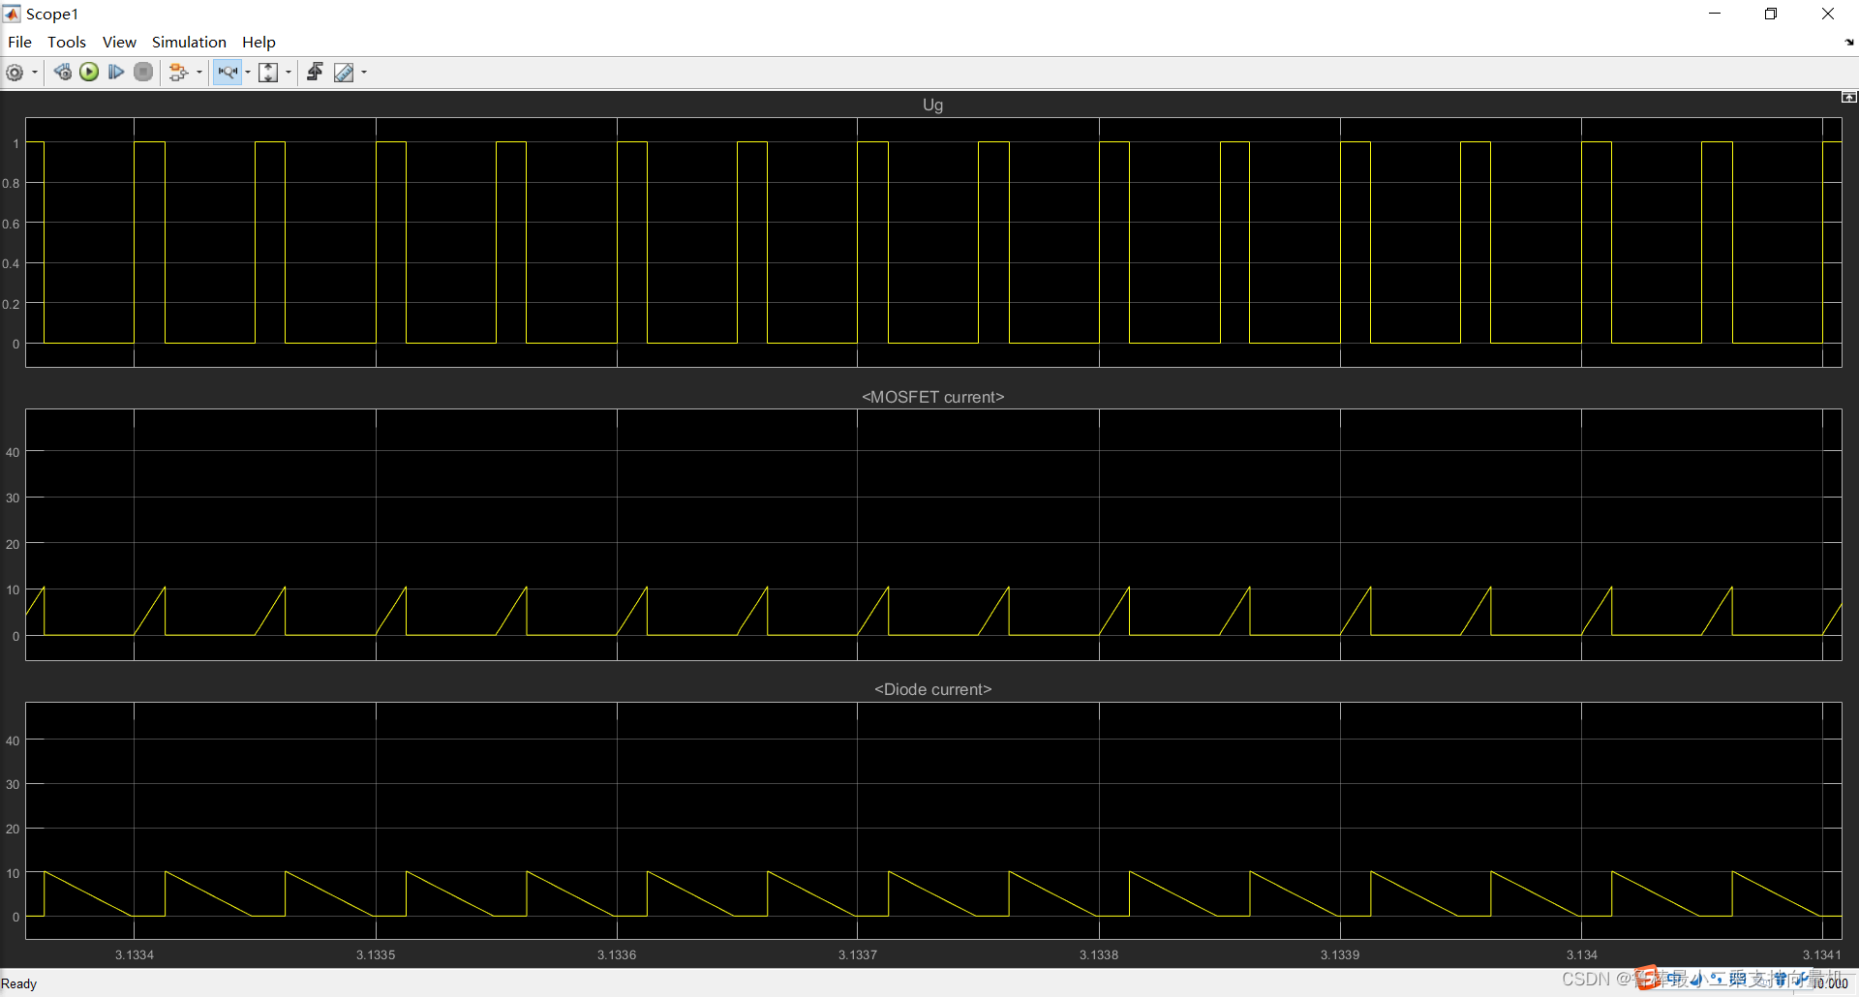This screenshot has height=997, width=1859.
Task: Click the 3.1337 time axis label
Action: [x=858, y=954]
